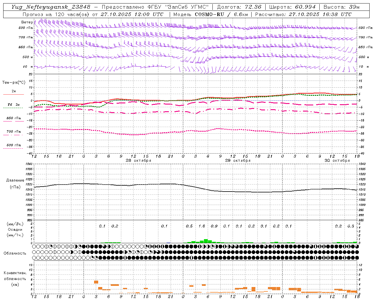Click the 850 гПа temperature legend label

tap(14, 118)
